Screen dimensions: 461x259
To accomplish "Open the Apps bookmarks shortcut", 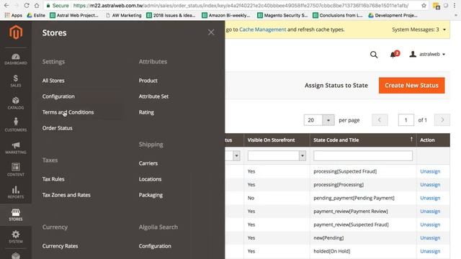I will 13,15.
